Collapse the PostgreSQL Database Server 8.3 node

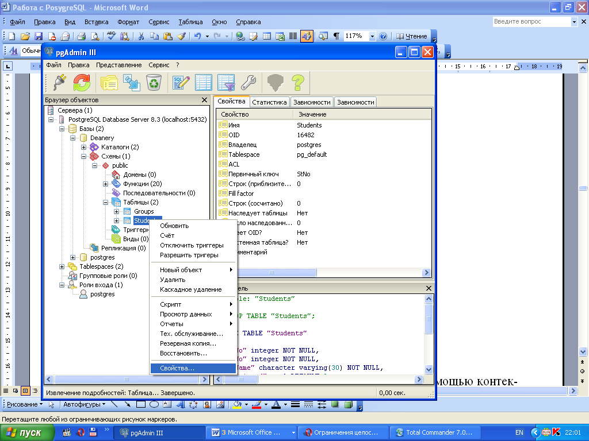(51, 119)
